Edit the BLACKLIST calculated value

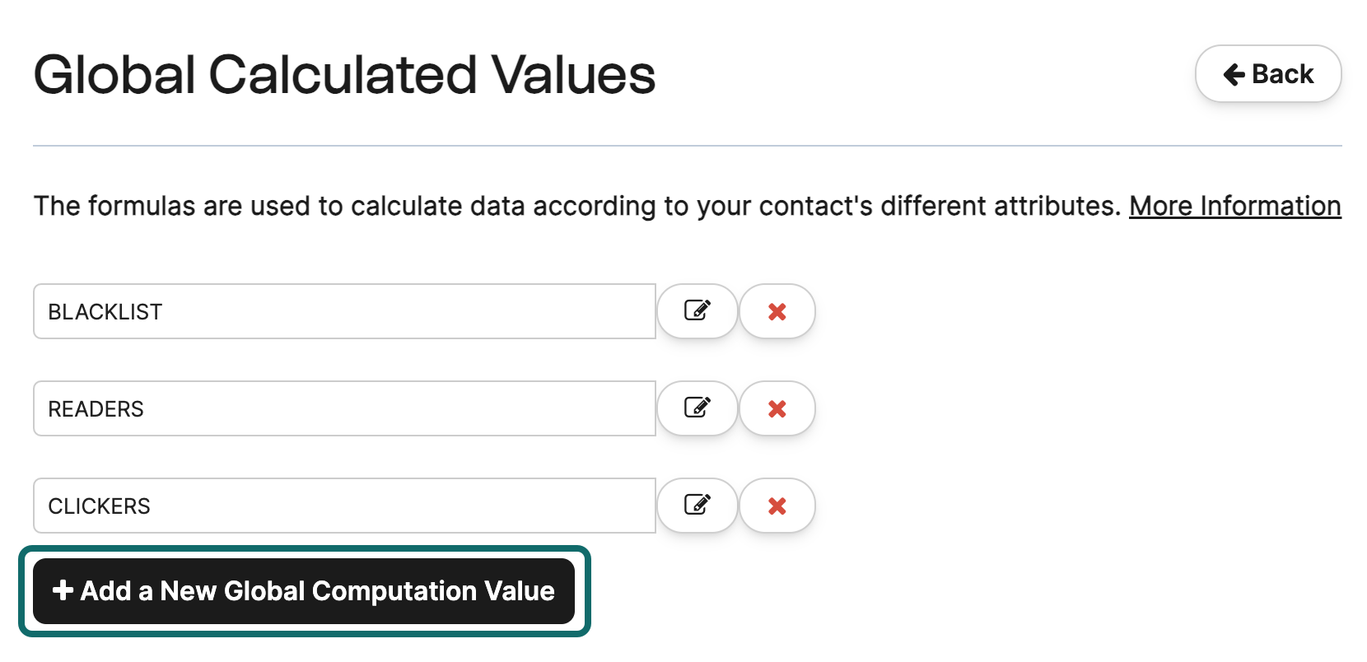(x=697, y=311)
